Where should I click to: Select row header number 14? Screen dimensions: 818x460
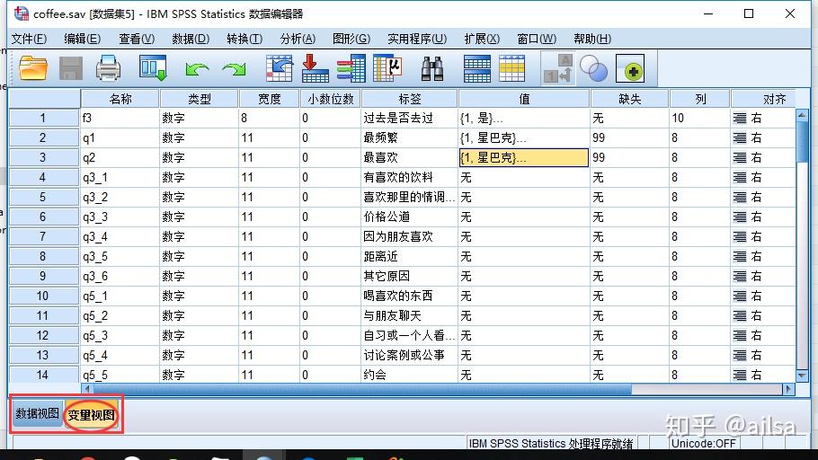[x=44, y=375]
